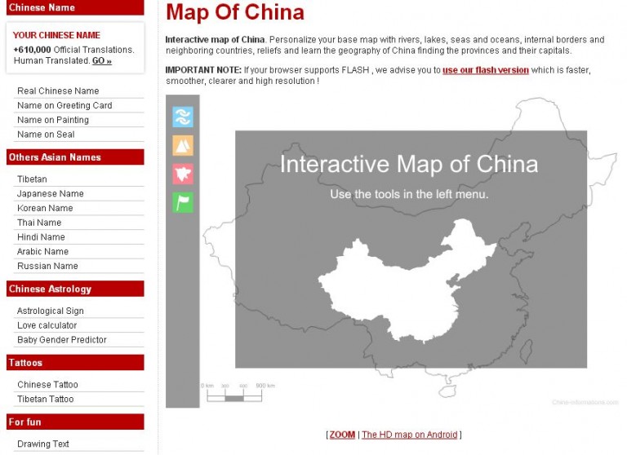Open Name on Painting page
This screenshot has height=455, width=627.
pos(53,120)
